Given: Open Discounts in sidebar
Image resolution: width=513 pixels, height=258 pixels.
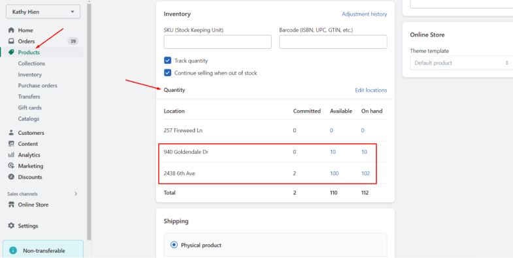Looking at the screenshot, I should pos(30,177).
